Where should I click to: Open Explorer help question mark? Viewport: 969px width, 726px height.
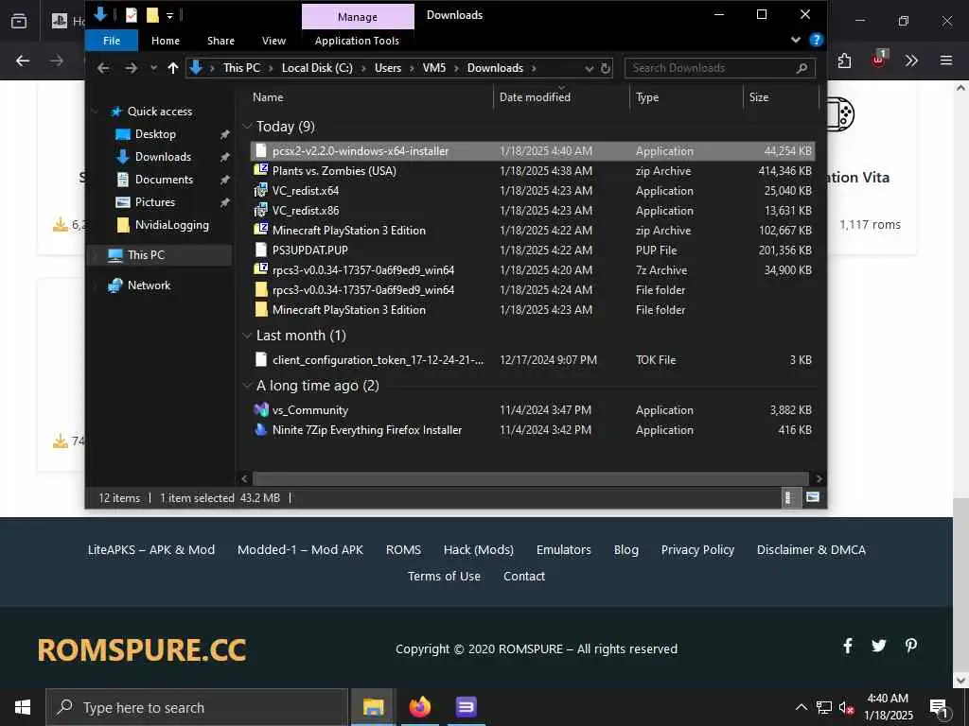pos(817,40)
